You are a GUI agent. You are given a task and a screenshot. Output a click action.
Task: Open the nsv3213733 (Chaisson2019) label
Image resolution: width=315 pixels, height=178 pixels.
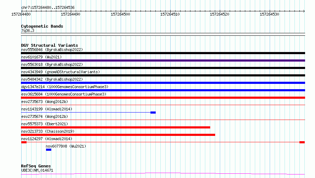point(48,131)
